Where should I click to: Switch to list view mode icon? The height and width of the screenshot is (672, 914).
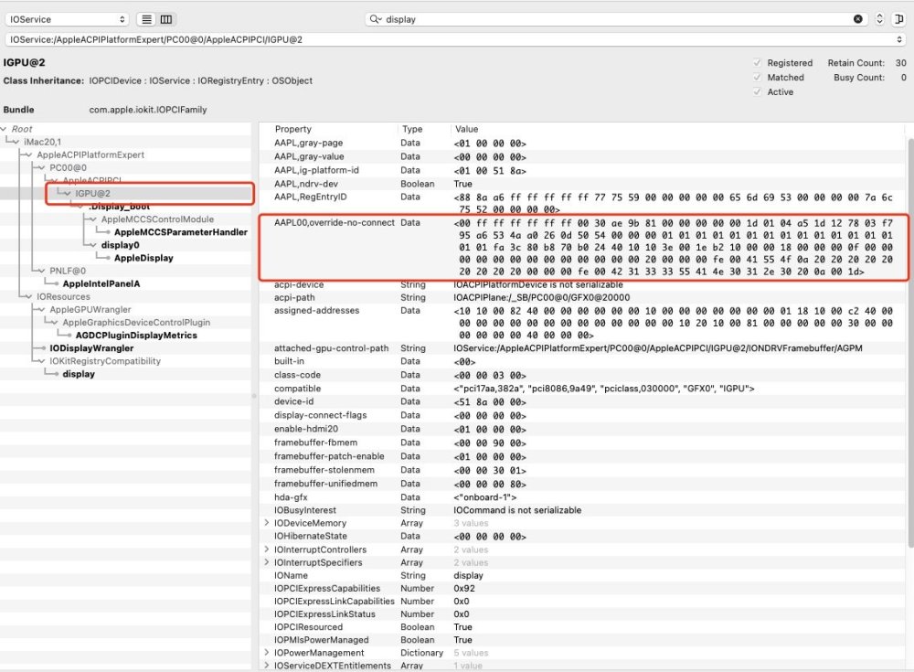tap(146, 19)
